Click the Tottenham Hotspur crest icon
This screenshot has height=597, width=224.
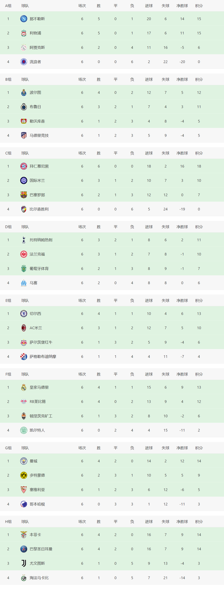[23, 240]
